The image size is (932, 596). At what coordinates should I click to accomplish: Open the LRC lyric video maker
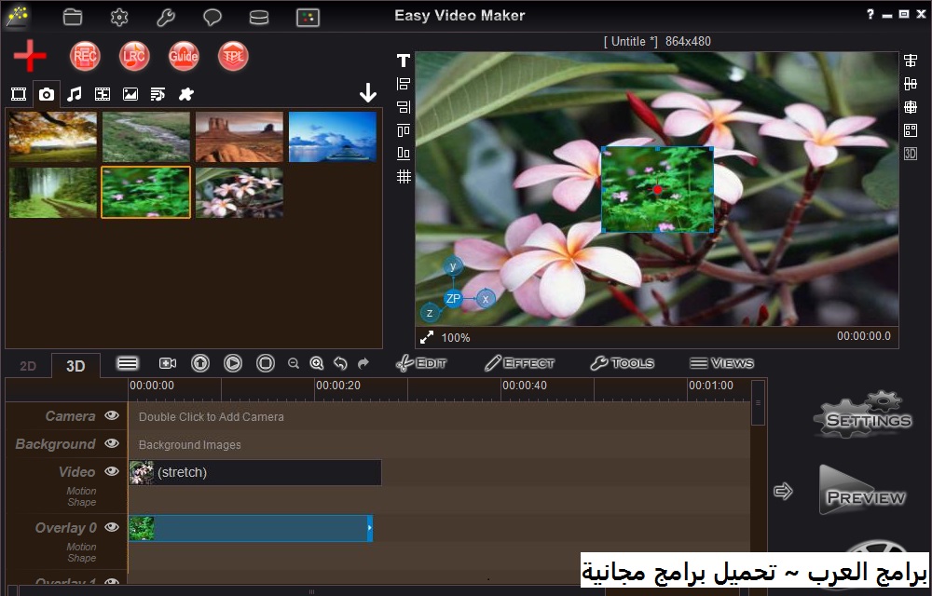pos(134,56)
